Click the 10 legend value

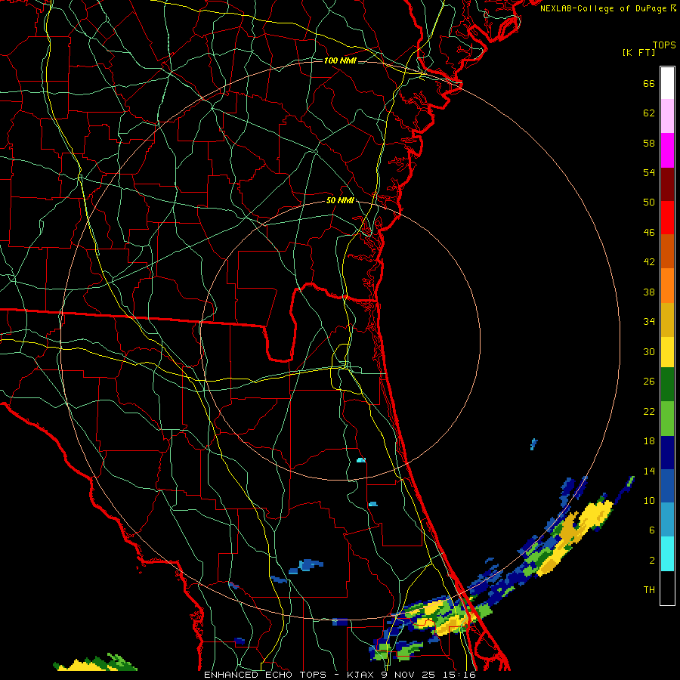(649, 500)
